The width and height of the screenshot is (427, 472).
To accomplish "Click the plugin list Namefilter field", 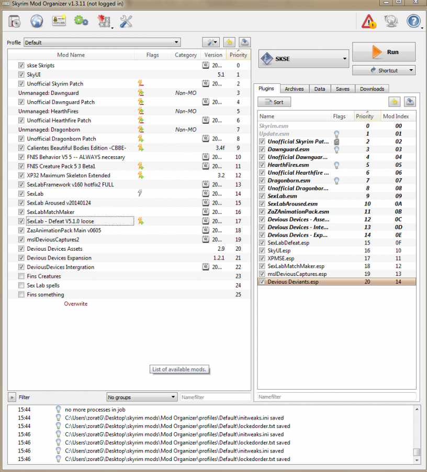I will 336,397.
